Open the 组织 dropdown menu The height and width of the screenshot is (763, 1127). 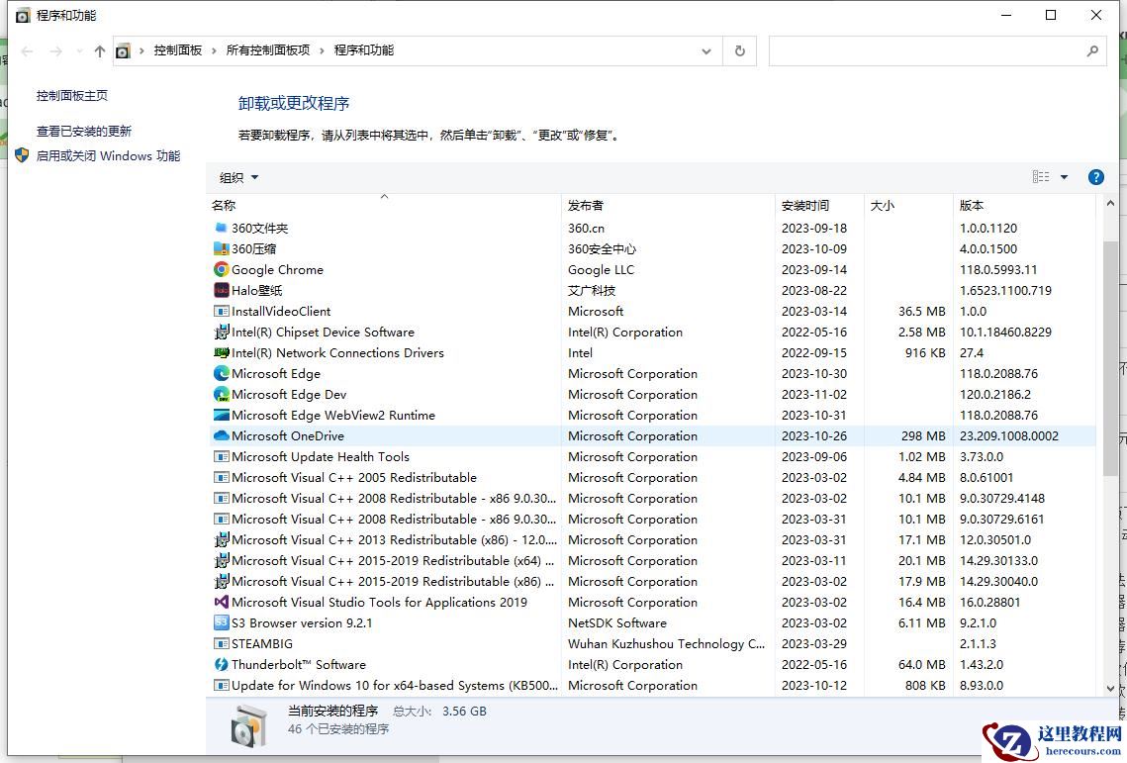tap(237, 177)
